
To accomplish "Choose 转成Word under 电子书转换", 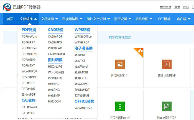I will [81, 67].
